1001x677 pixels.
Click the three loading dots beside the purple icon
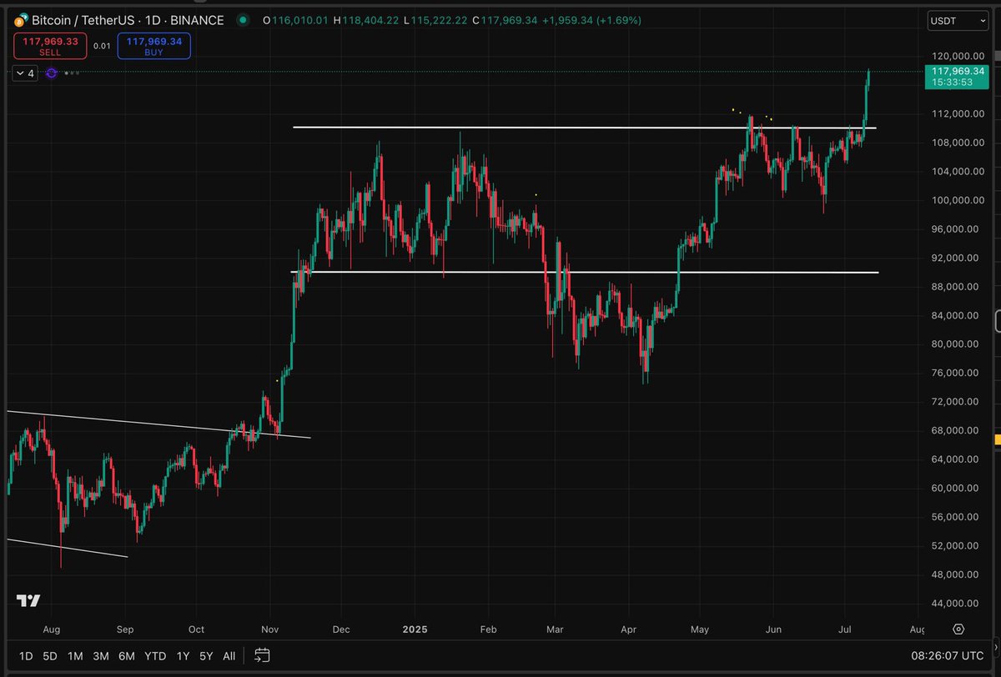pos(72,73)
